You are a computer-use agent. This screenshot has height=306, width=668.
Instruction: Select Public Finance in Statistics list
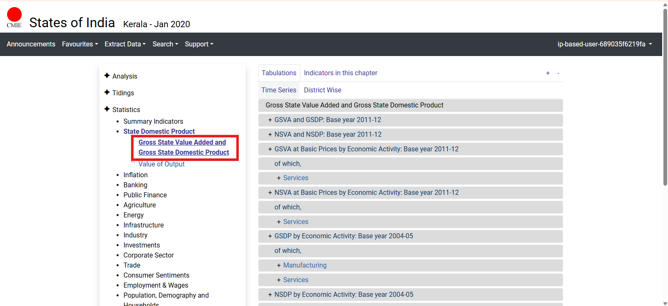[x=145, y=195]
